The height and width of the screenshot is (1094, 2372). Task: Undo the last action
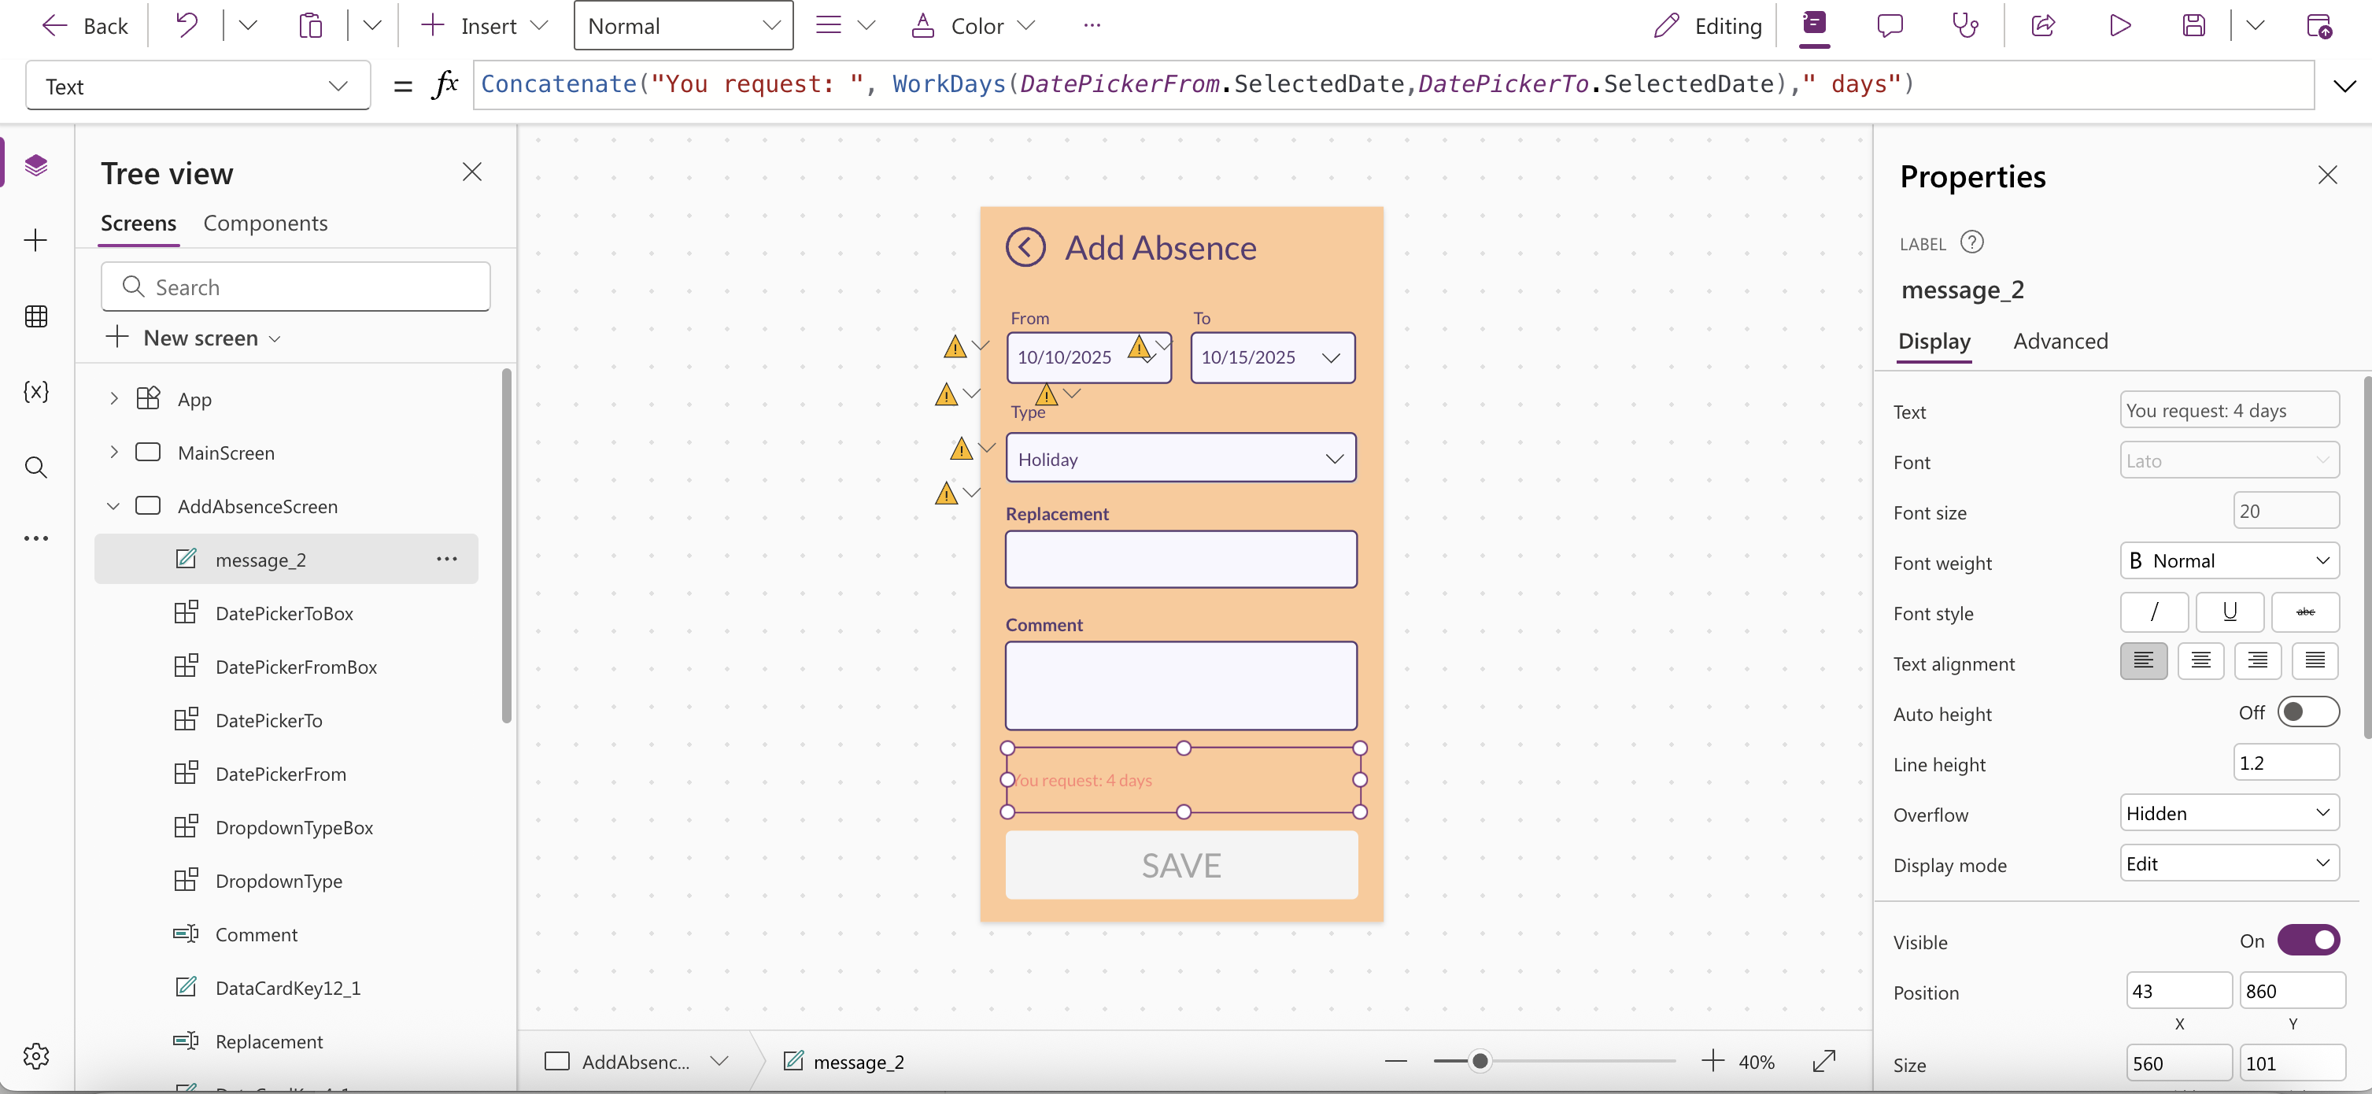tap(187, 26)
